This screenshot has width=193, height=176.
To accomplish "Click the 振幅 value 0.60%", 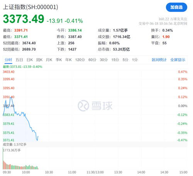I will coord(114,43).
